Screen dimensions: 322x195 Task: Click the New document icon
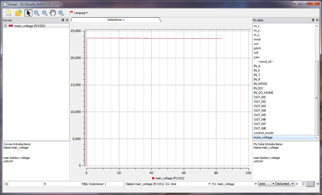(x=9, y=13)
